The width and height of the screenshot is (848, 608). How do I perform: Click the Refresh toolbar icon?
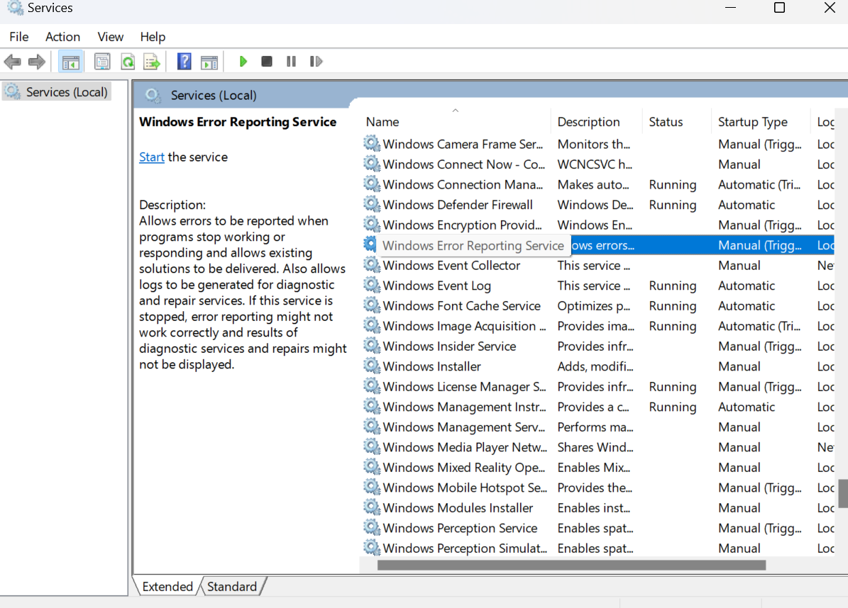(x=128, y=62)
